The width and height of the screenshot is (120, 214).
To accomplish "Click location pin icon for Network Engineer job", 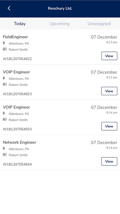I will click(4, 149).
